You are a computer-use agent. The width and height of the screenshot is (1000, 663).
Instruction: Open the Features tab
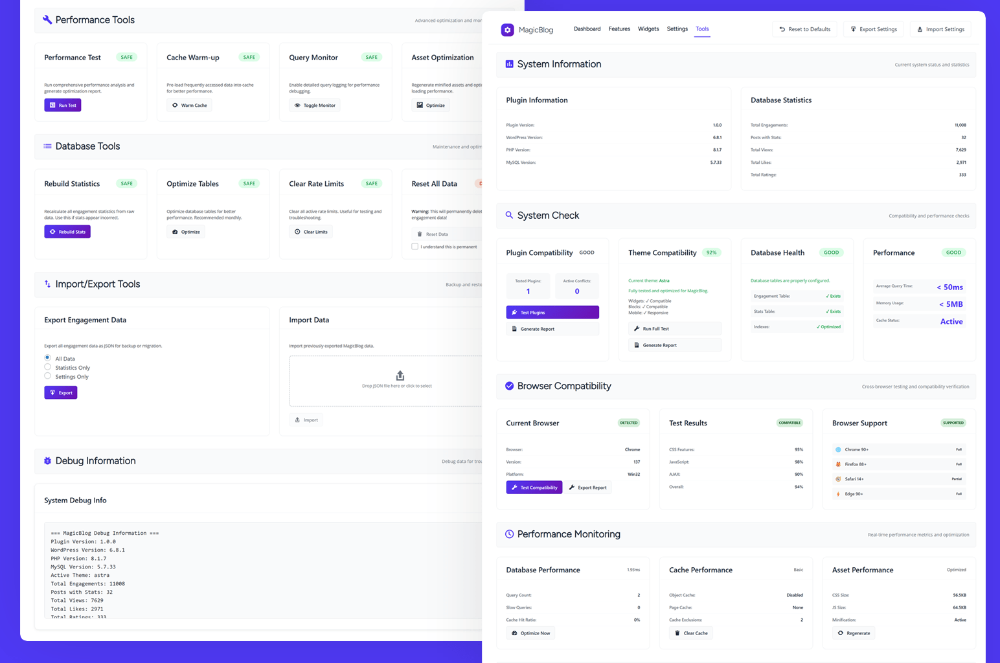click(619, 29)
